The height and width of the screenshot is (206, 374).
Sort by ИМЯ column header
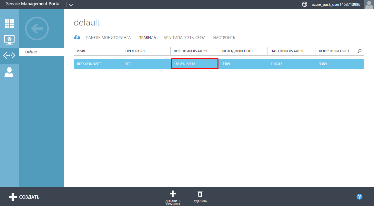click(x=81, y=51)
